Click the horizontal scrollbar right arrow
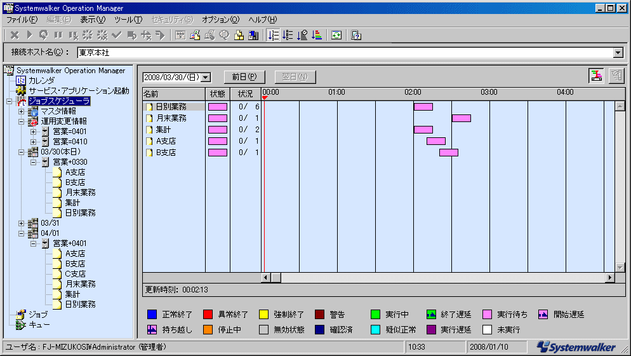631x356 pixels. (610, 277)
